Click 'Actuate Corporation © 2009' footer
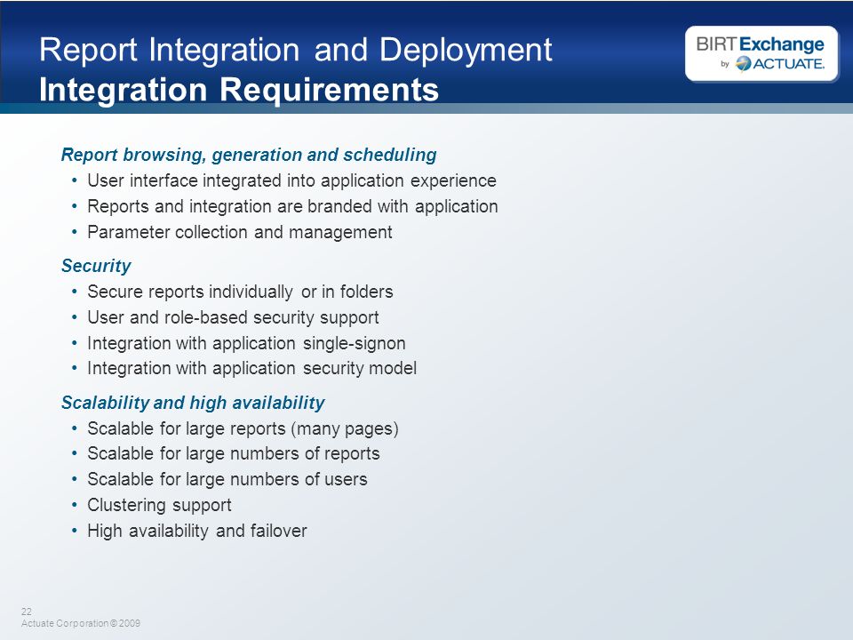Image resolution: width=853 pixels, height=640 pixels. tap(81, 624)
